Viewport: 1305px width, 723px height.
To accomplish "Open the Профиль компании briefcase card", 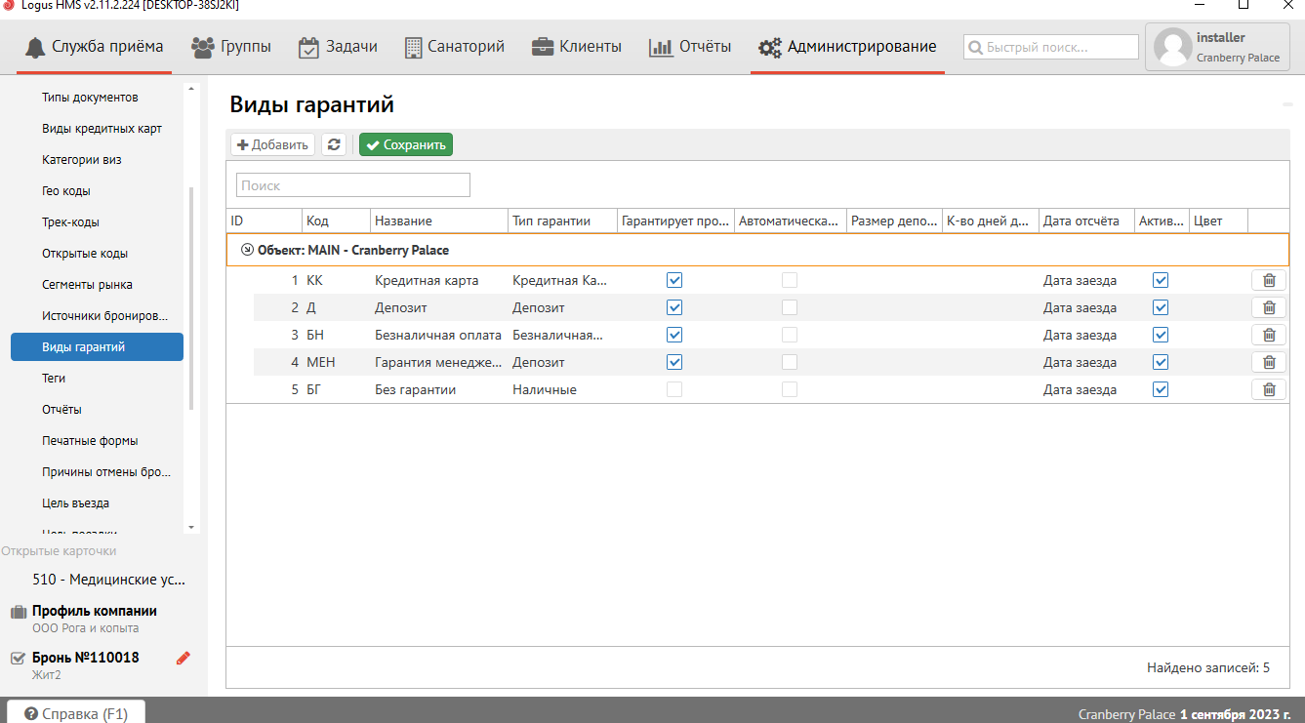I will tap(95, 612).
